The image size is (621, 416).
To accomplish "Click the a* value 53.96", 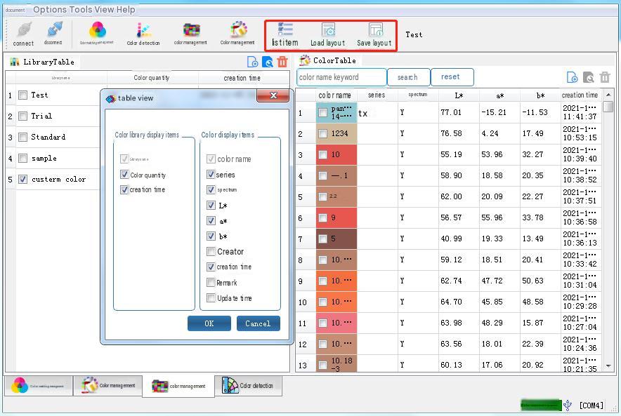I will (x=492, y=154).
